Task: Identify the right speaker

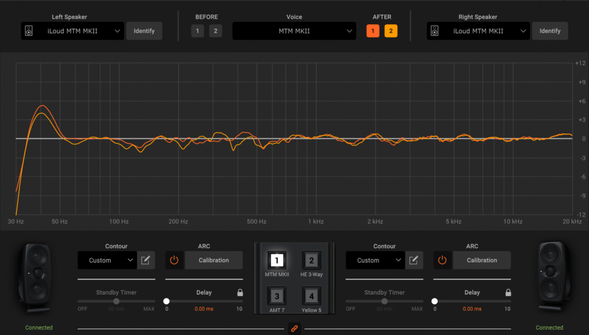Action: [x=550, y=31]
